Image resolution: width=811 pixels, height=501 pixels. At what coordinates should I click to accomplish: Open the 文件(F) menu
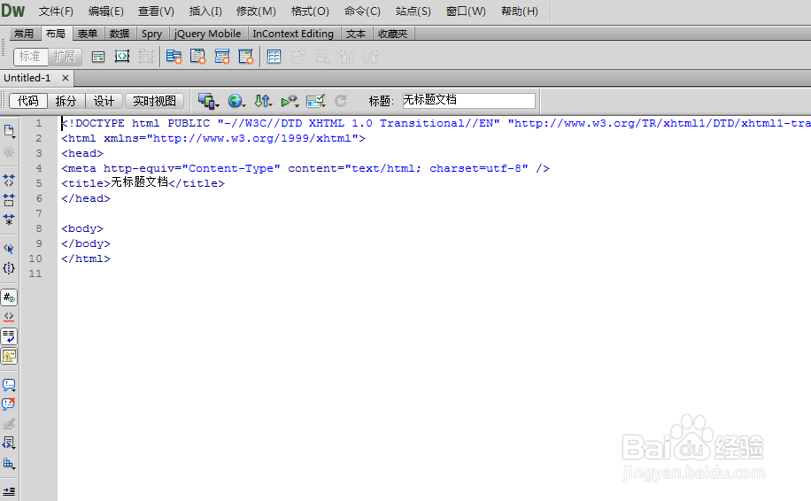(56, 11)
